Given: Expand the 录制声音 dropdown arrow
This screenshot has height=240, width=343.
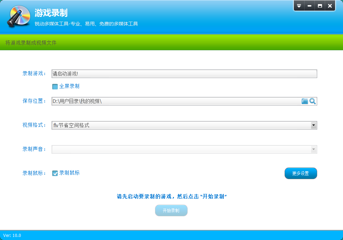Looking at the screenshot, I should 313,149.
